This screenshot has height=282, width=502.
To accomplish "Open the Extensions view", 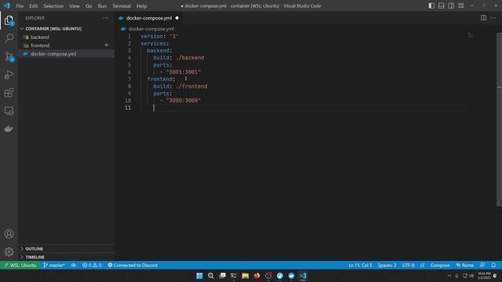I will [9, 92].
